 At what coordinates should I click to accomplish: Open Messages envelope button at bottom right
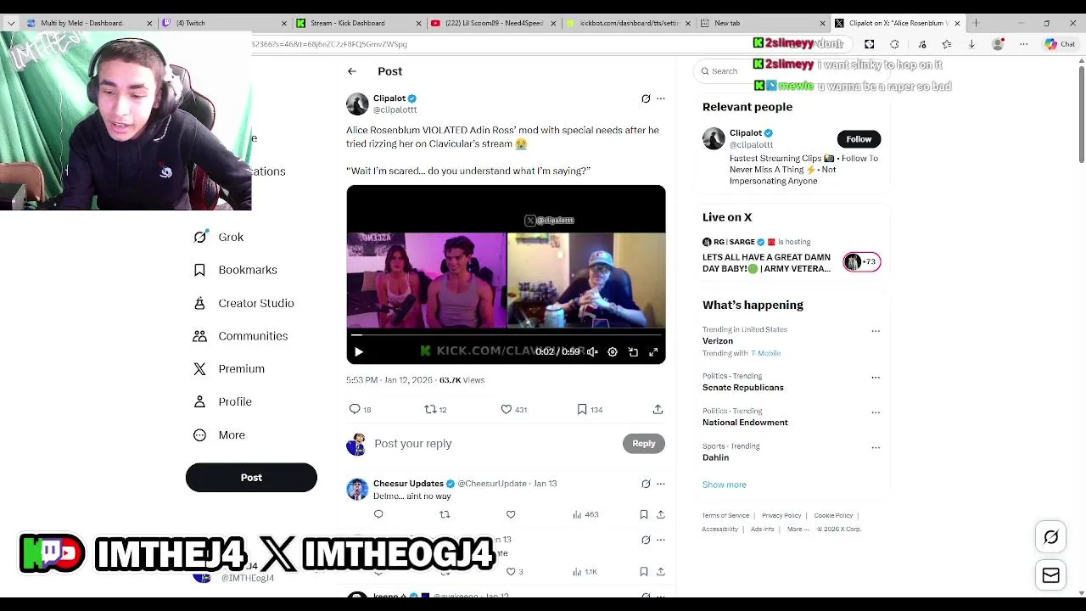click(1050, 575)
